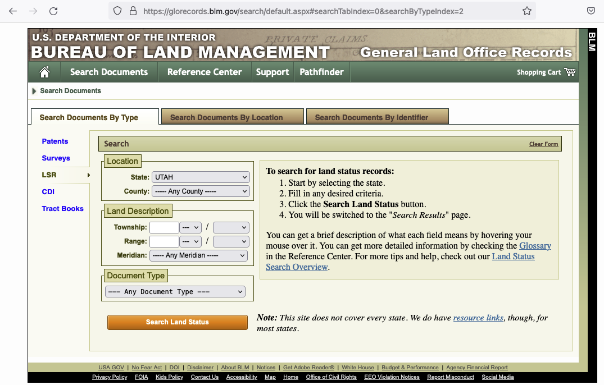Click the Pocket save icon

tap(591, 11)
